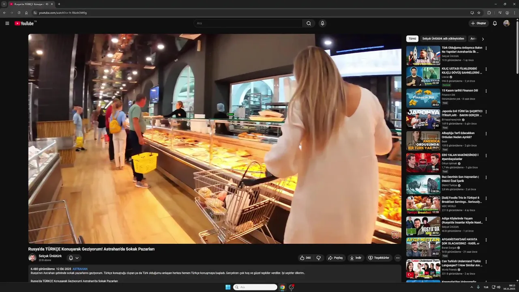Open the browser home page button

click(26, 13)
